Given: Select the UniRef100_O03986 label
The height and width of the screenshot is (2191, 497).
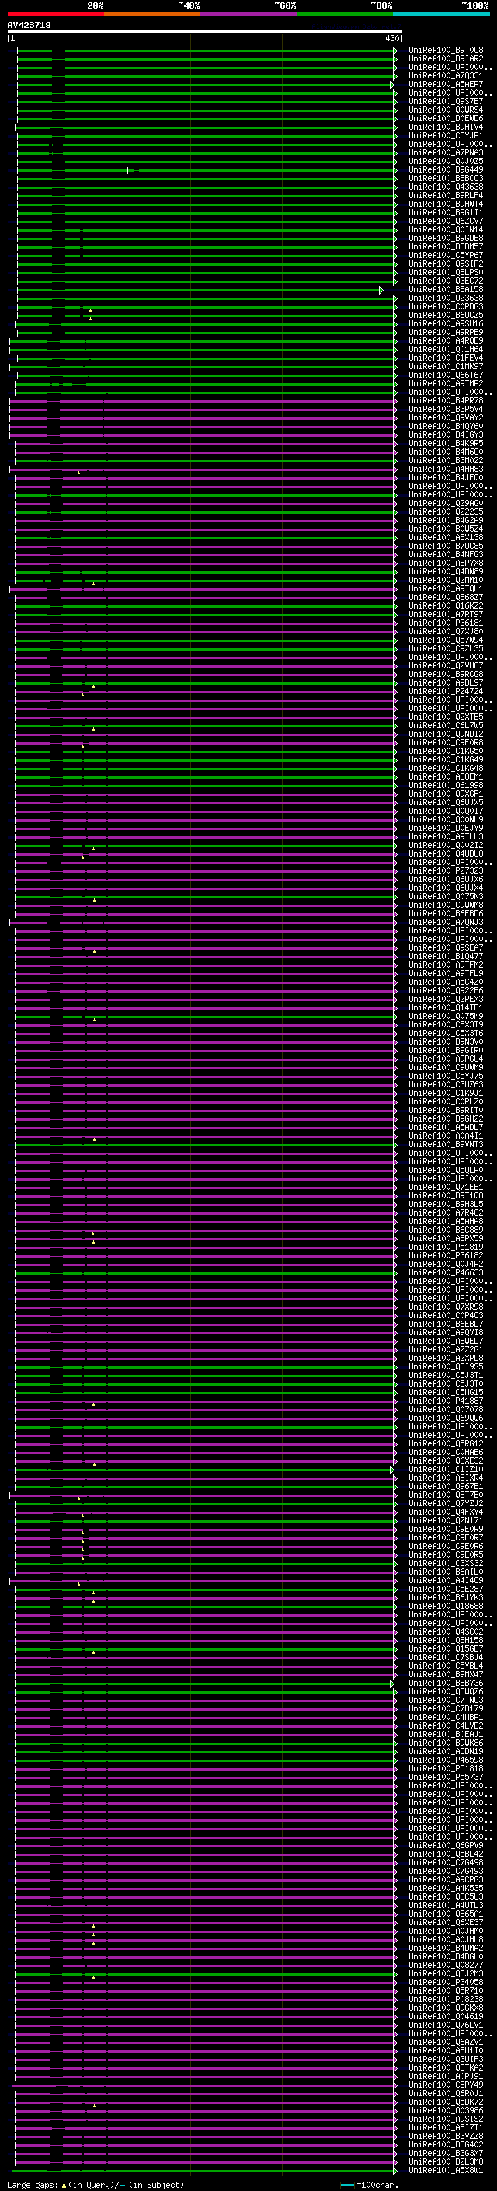Looking at the screenshot, I should 446,2110.
